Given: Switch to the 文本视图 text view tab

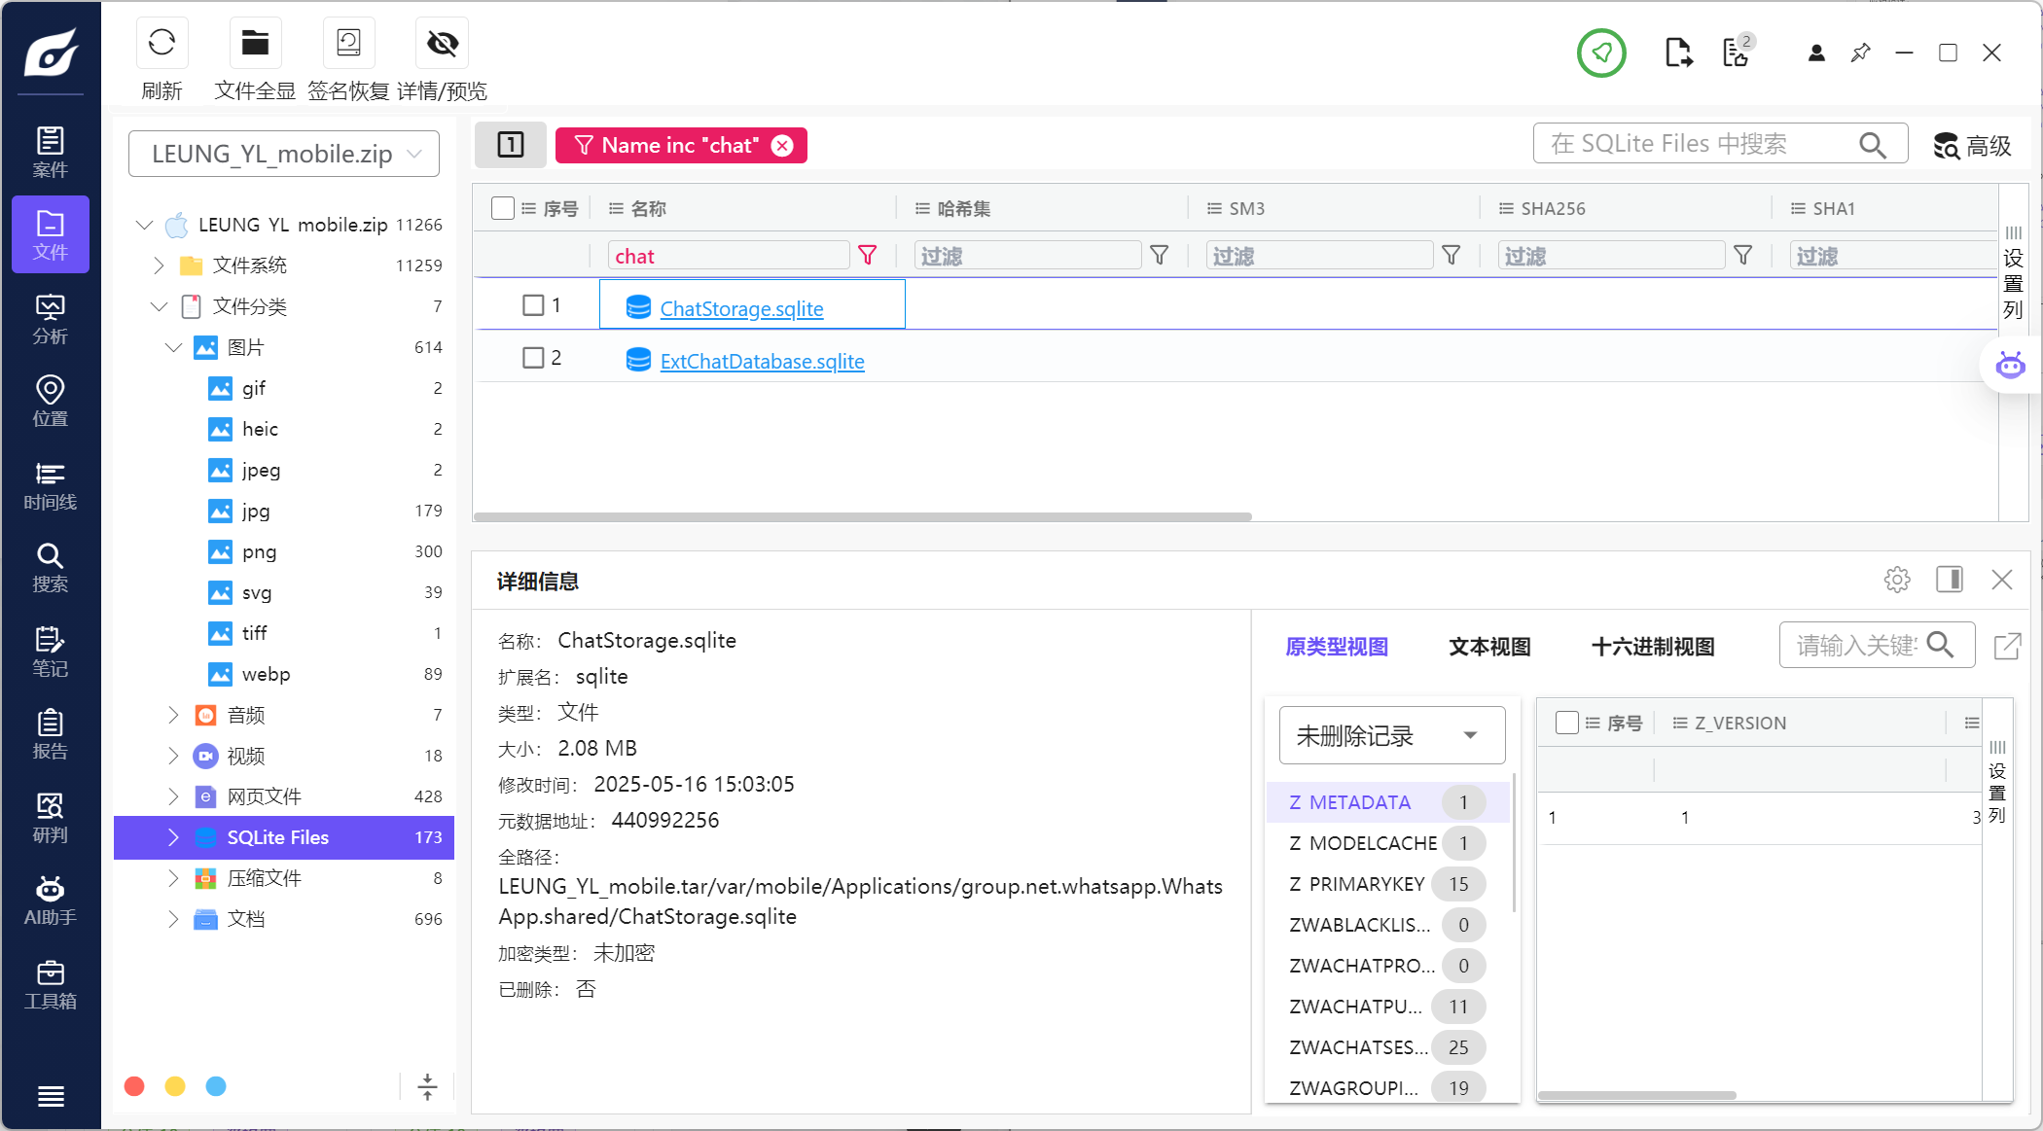Looking at the screenshot, I should click(1489, 647).
